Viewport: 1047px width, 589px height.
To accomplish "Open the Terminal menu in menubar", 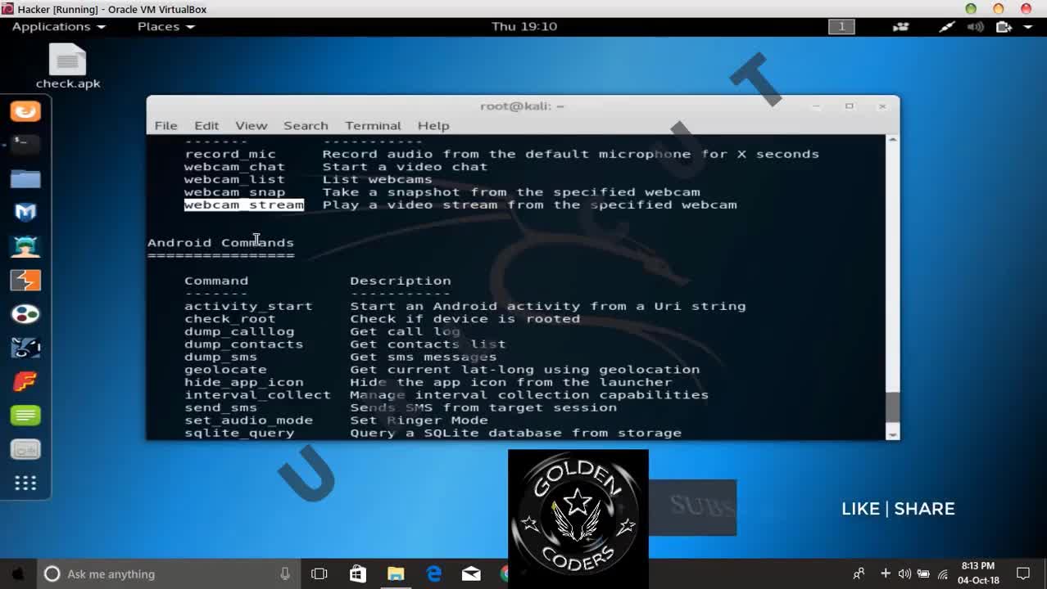I will coord(373,125).
